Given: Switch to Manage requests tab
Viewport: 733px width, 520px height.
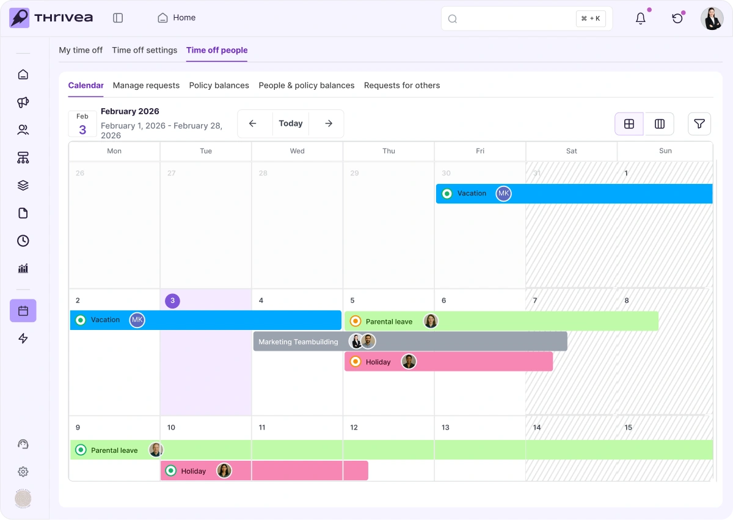Looking at the screenshot, I should [146, 86].
